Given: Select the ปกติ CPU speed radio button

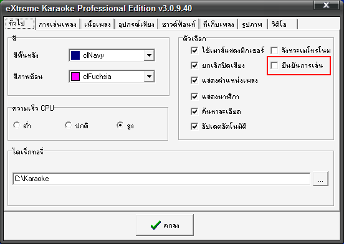Looking at the screenshot, I should coord(68,125).
